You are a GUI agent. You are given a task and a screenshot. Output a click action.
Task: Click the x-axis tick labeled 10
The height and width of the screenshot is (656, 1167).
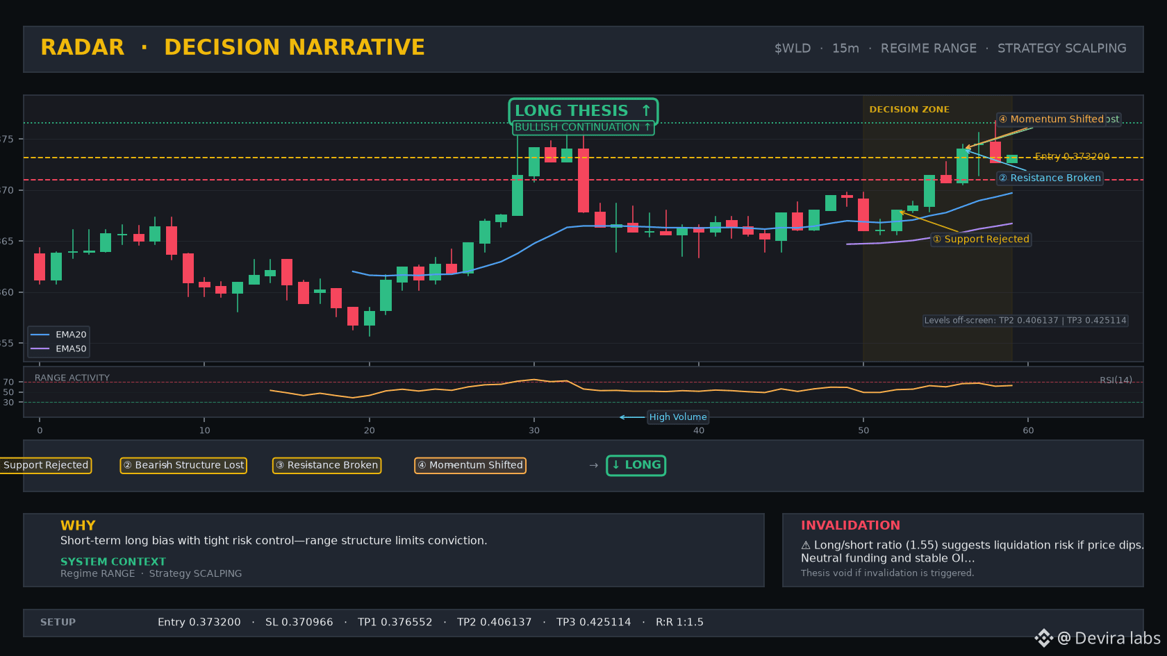tap(205, 430)
